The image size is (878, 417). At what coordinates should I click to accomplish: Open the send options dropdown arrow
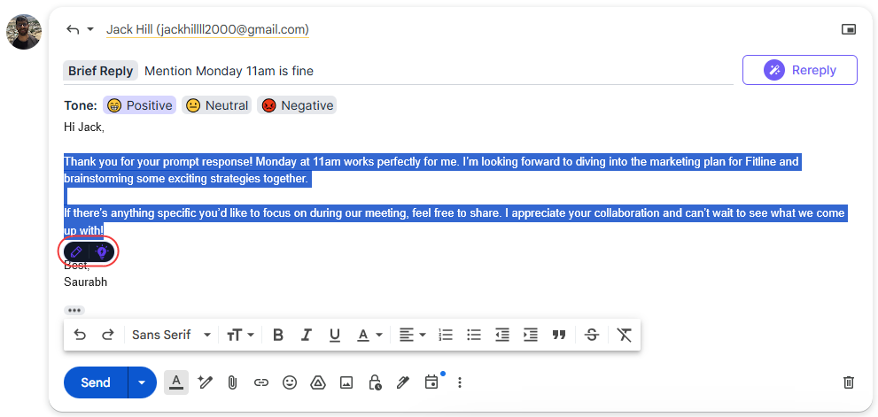(142, 382)
